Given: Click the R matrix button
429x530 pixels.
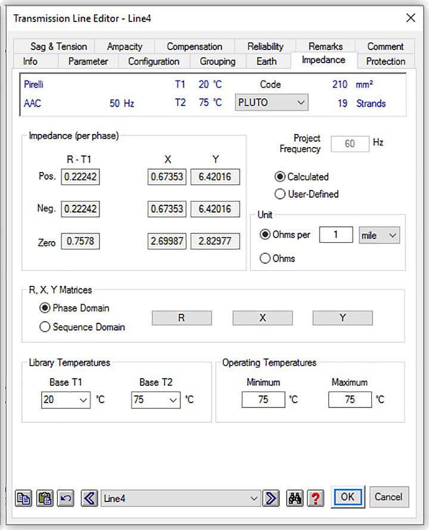Looking at the screenshot, I should 182,318.
